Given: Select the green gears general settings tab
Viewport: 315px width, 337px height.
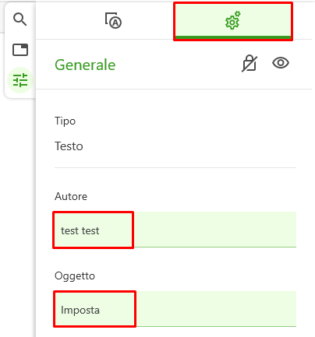Looking at the screenshot, I should [233, 21].
